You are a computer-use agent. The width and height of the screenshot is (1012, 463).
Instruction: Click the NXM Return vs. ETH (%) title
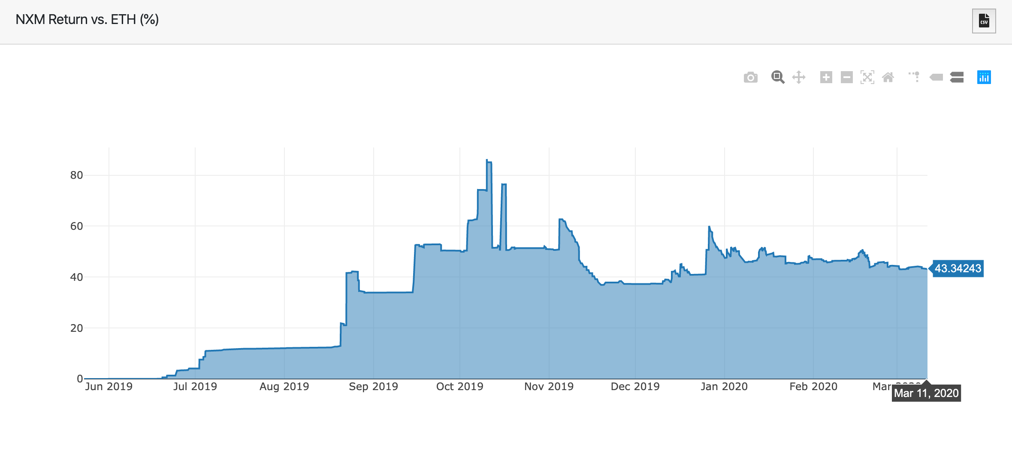point(87,19)
